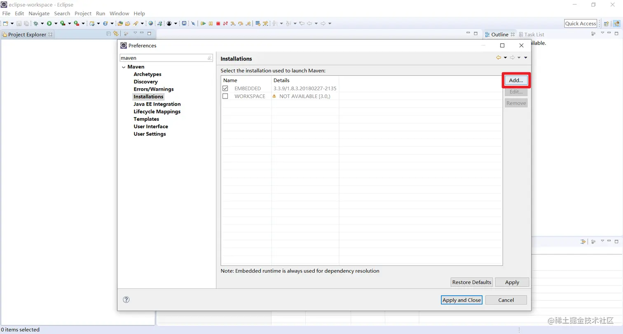Click the Apply button

512,282
